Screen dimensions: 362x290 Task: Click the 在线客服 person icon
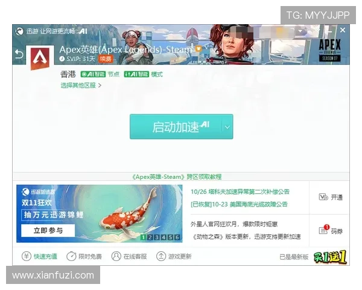[x=116, y=256]
